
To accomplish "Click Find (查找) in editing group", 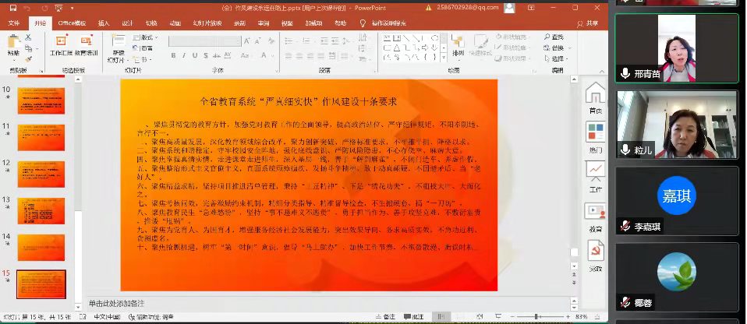I will [554, 37].
